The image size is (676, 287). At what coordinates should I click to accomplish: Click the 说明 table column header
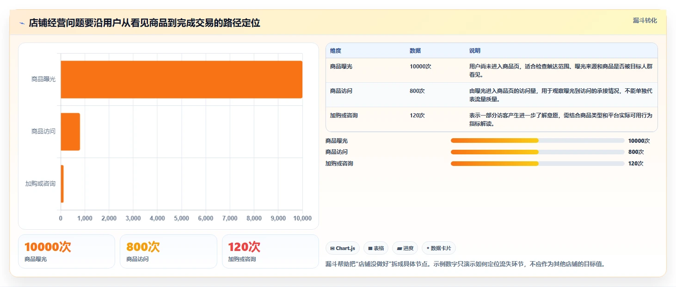475,51
